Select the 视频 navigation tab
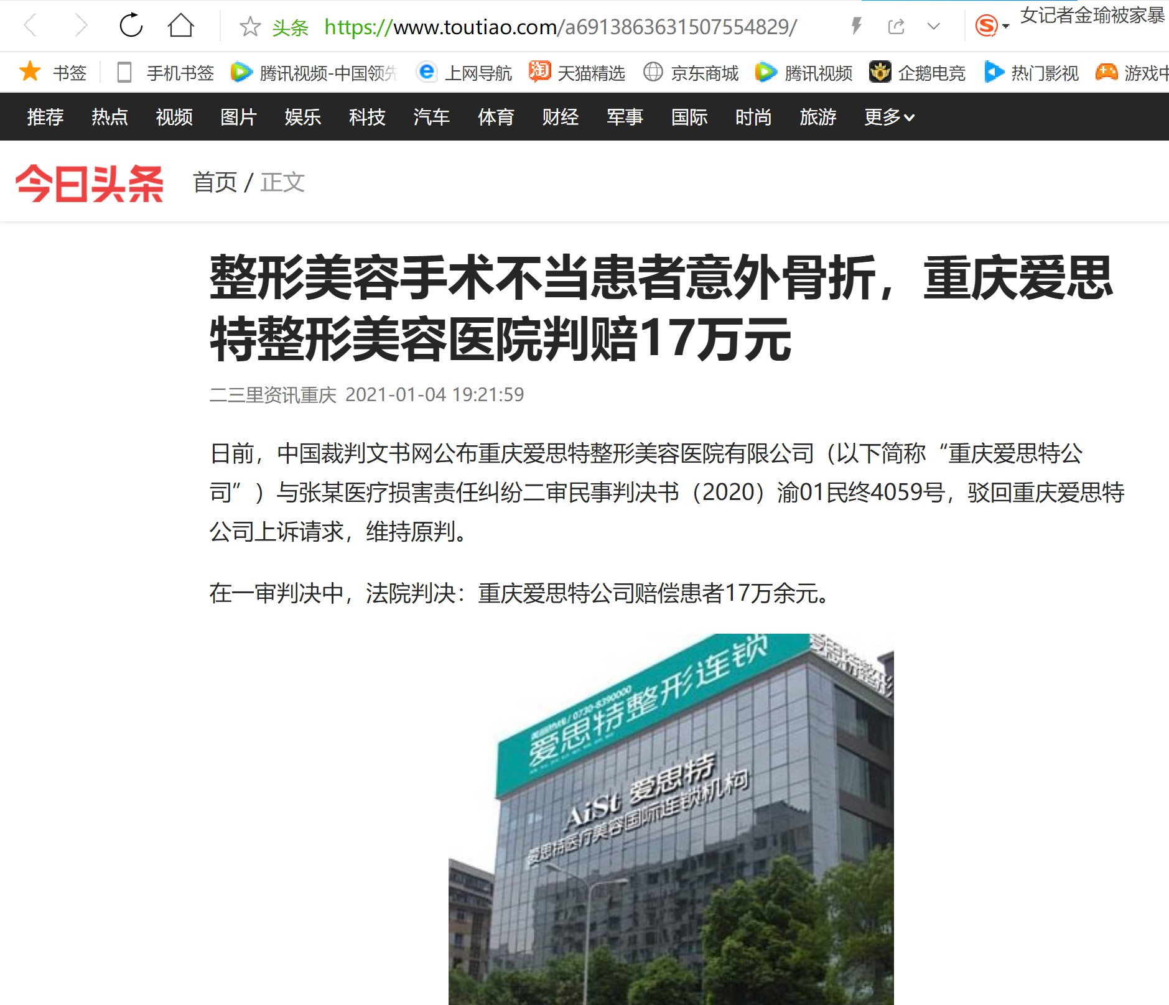Image resolution: width=1169 pixels, height=1005 pixels. (174, 117)
